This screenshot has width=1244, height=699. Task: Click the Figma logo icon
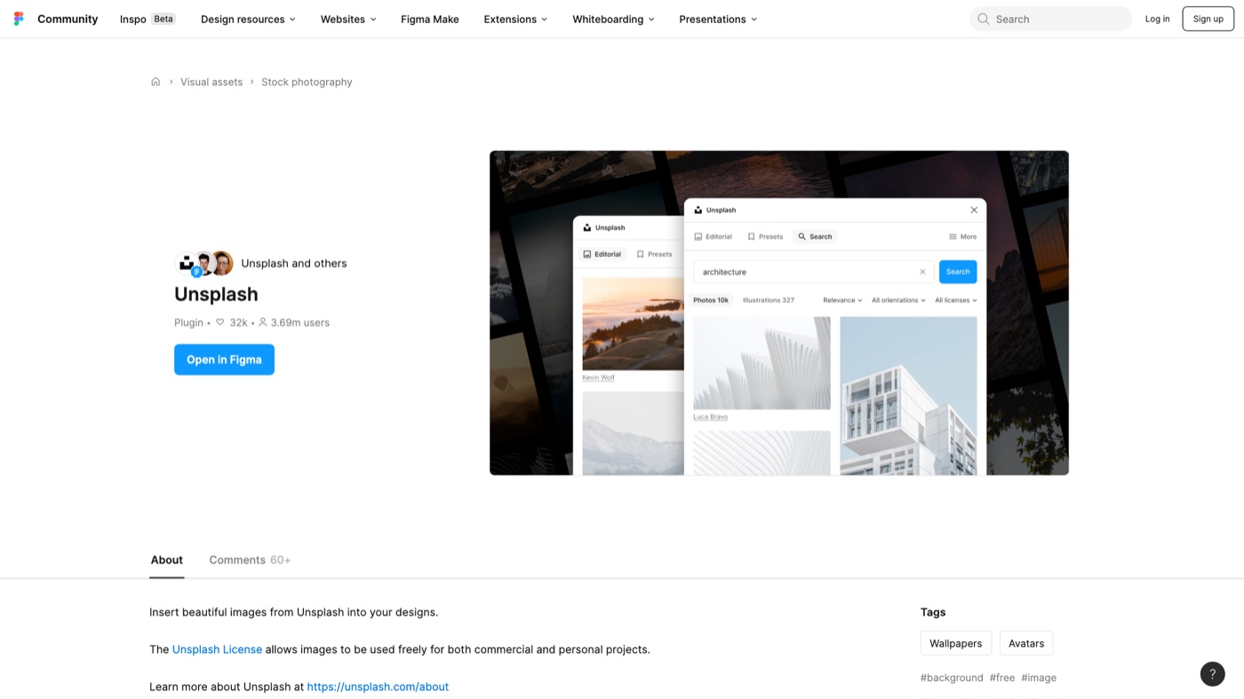(19, 19)
